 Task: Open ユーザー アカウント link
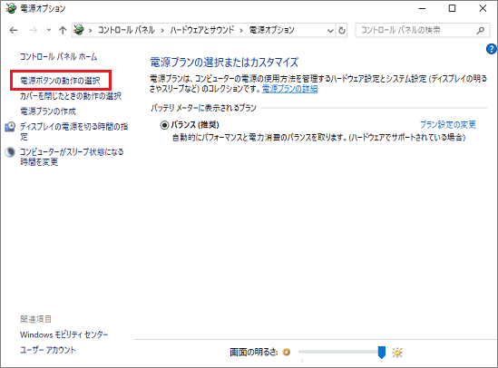point(48,350)
